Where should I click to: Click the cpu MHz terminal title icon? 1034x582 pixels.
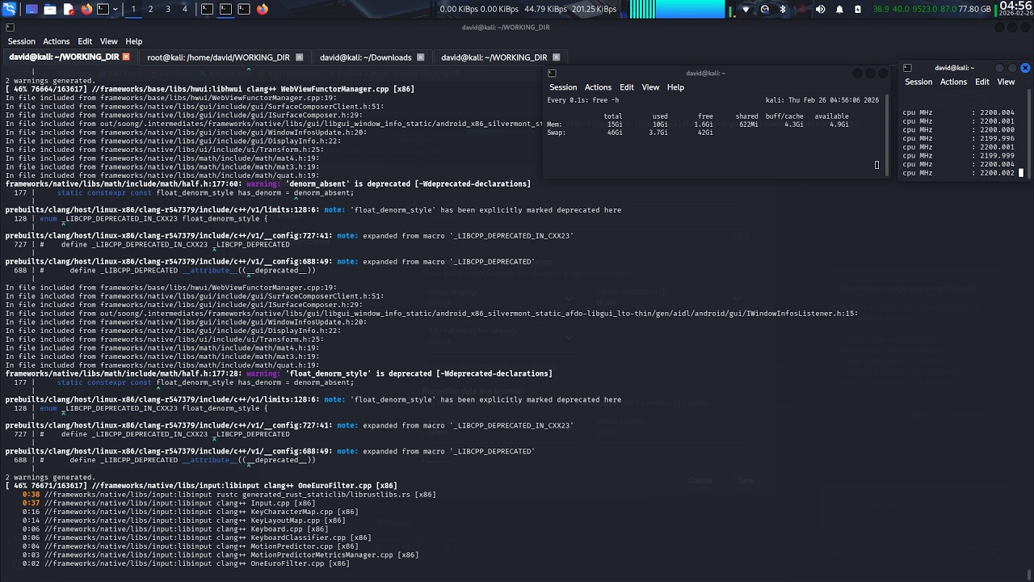[x=907, y=68]
